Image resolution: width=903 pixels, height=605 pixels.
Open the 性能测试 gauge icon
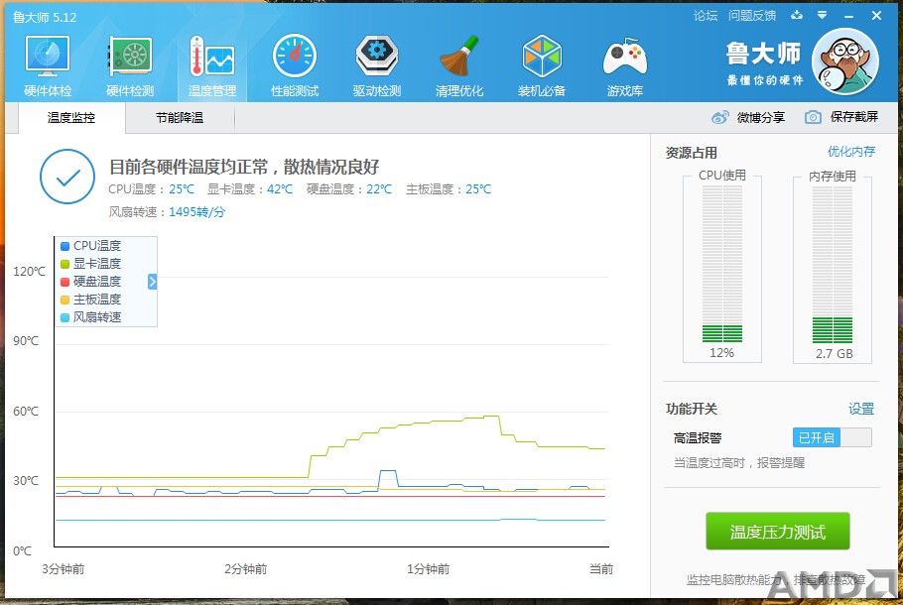295,57
